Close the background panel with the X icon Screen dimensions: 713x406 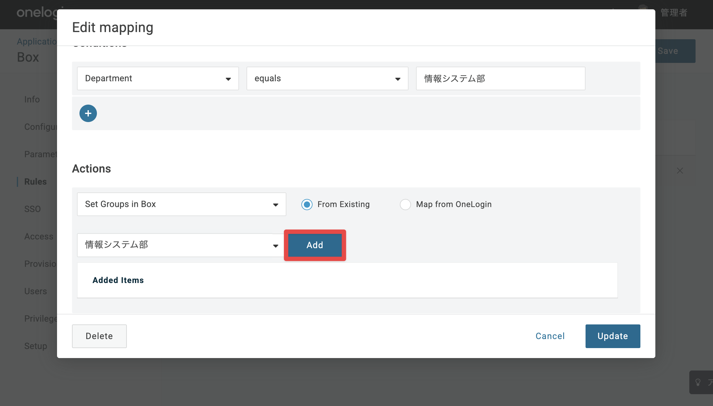(x=680, y=171)
